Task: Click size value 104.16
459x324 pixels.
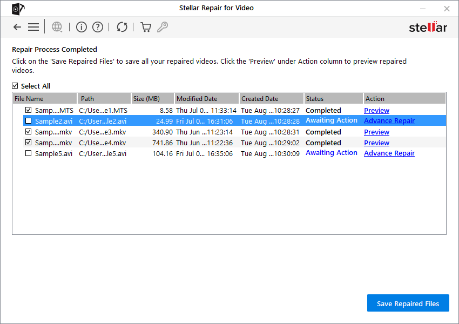Action: (x=163, y=154)
